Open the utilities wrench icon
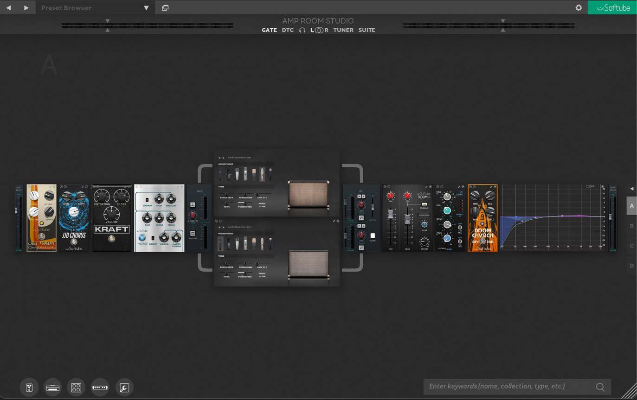Viewport: 637px width, 400px height. 124,387
